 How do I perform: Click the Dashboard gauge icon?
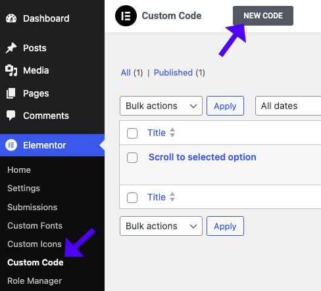(11, 18)
